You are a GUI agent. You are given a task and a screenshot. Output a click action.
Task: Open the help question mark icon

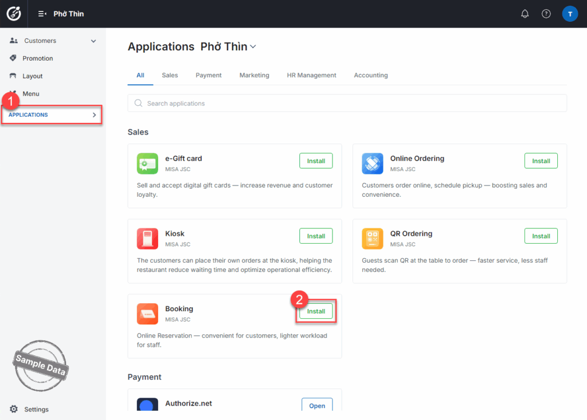click(546, 14)
